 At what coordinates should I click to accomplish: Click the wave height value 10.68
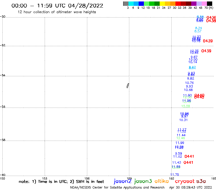(188, 90)
